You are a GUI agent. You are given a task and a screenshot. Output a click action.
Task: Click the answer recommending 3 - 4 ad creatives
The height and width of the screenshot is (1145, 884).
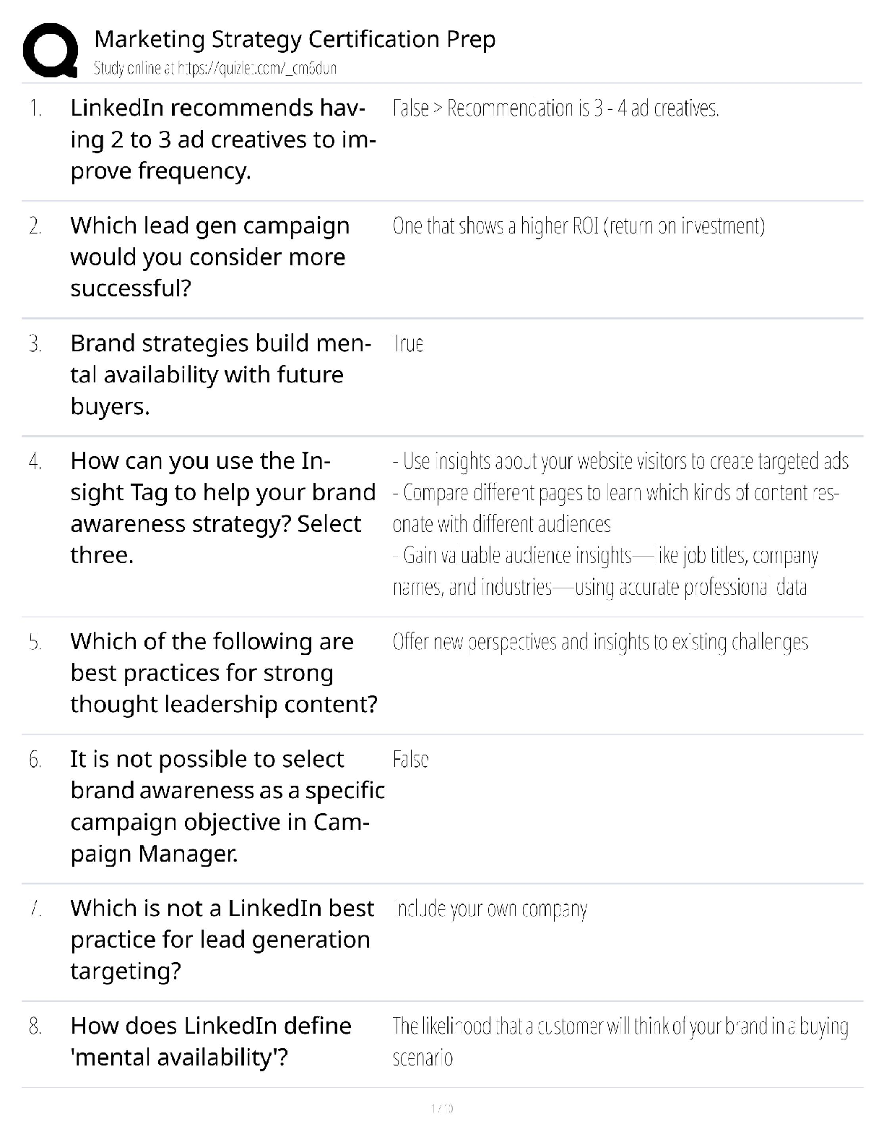[x=555, y=108]
